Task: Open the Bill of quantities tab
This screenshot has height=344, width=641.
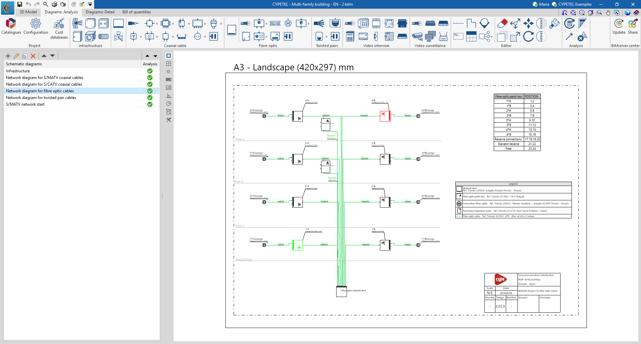Action: (x=137, y=12)
